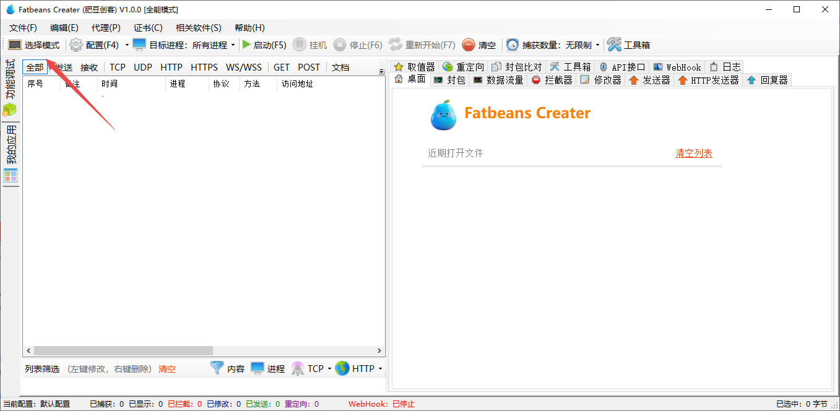The height and width of the screenshot is (411, 840).
Task: Click the 选择模式 mode selection icon
Action: coord(15,45)
